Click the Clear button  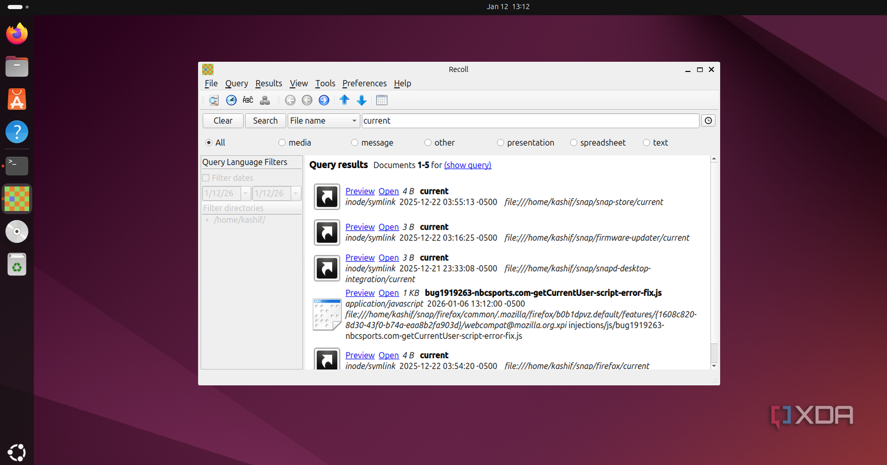click(223, 121)
